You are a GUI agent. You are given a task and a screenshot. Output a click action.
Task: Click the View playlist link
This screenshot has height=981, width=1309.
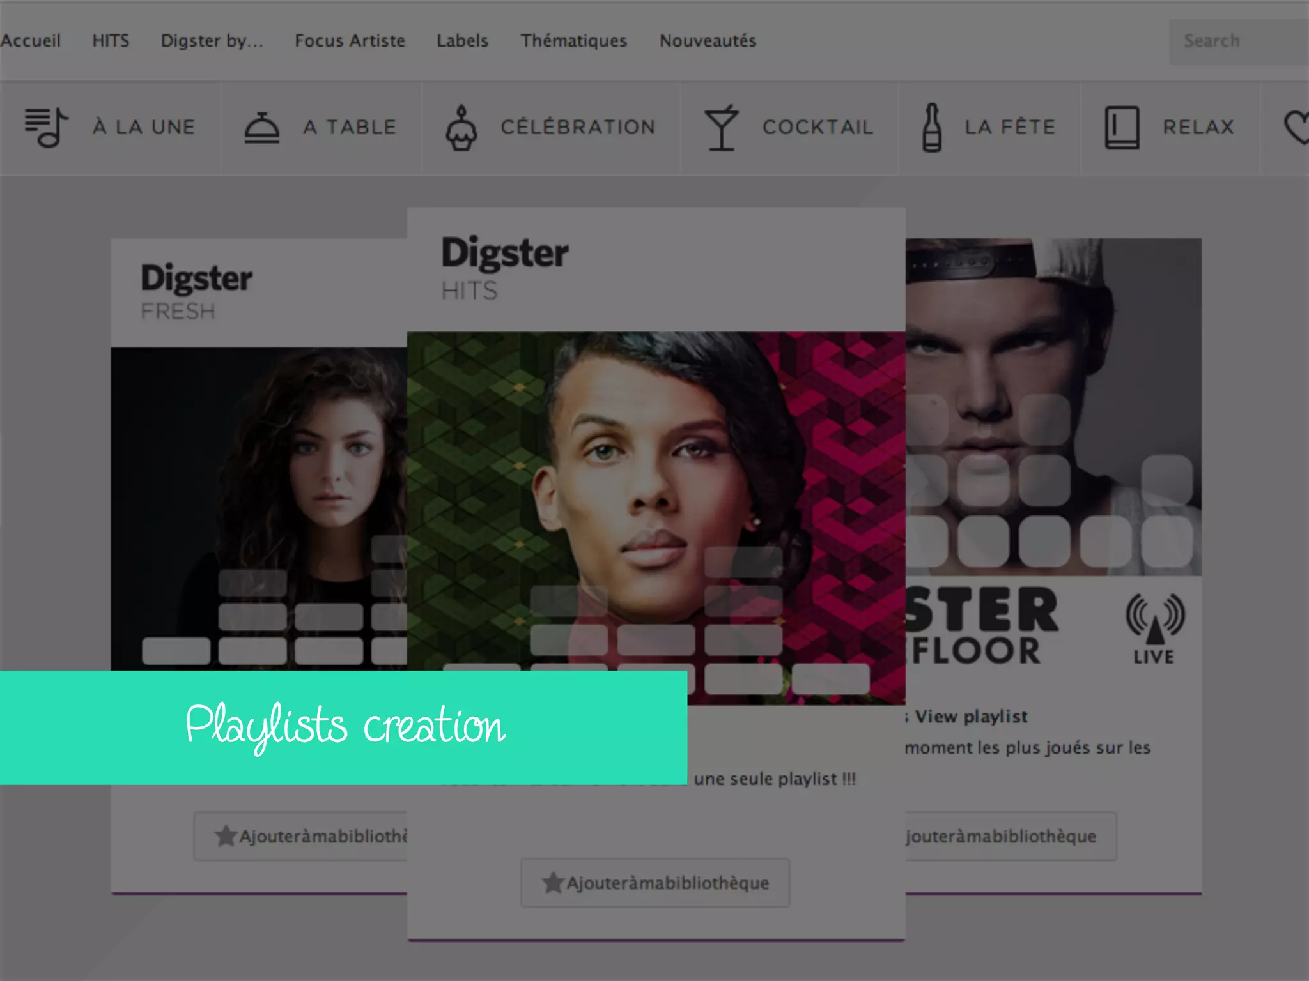[x=970, y=717]
